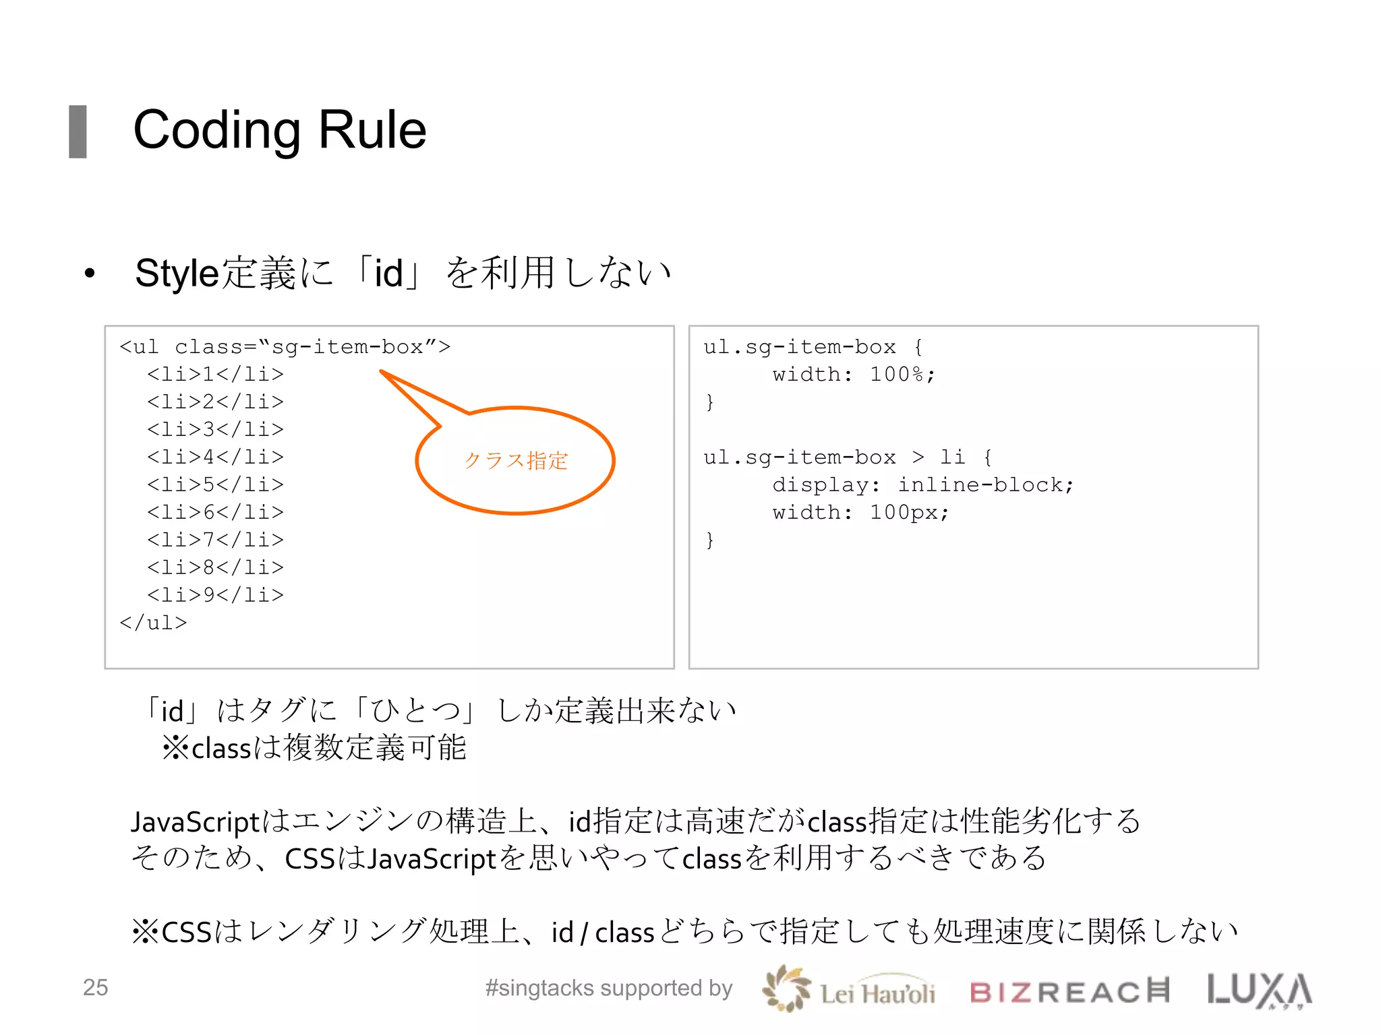Click the note '※classは複数定義可能'
The image size is (1381, 1035).
(x=314, y=747)
